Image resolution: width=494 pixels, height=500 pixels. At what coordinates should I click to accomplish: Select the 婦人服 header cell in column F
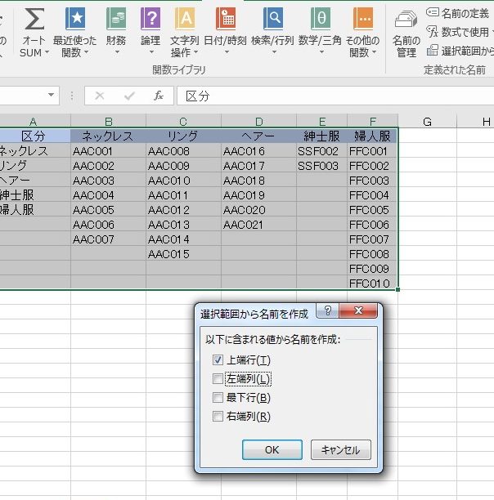click(x=372, y=136)
